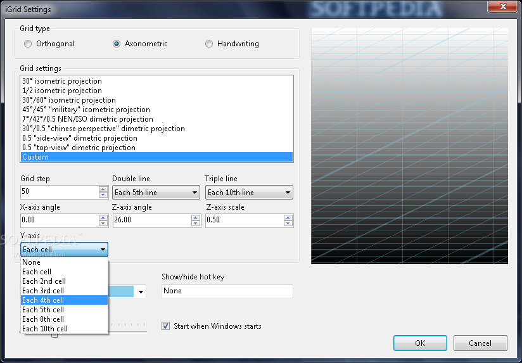This screenshot has width=522, height=363.
Task: Pick Each 8th cell option
Action: 64,319
